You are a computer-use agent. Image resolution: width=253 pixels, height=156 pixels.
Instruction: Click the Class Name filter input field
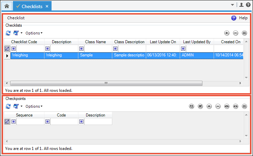coord(98,49)
